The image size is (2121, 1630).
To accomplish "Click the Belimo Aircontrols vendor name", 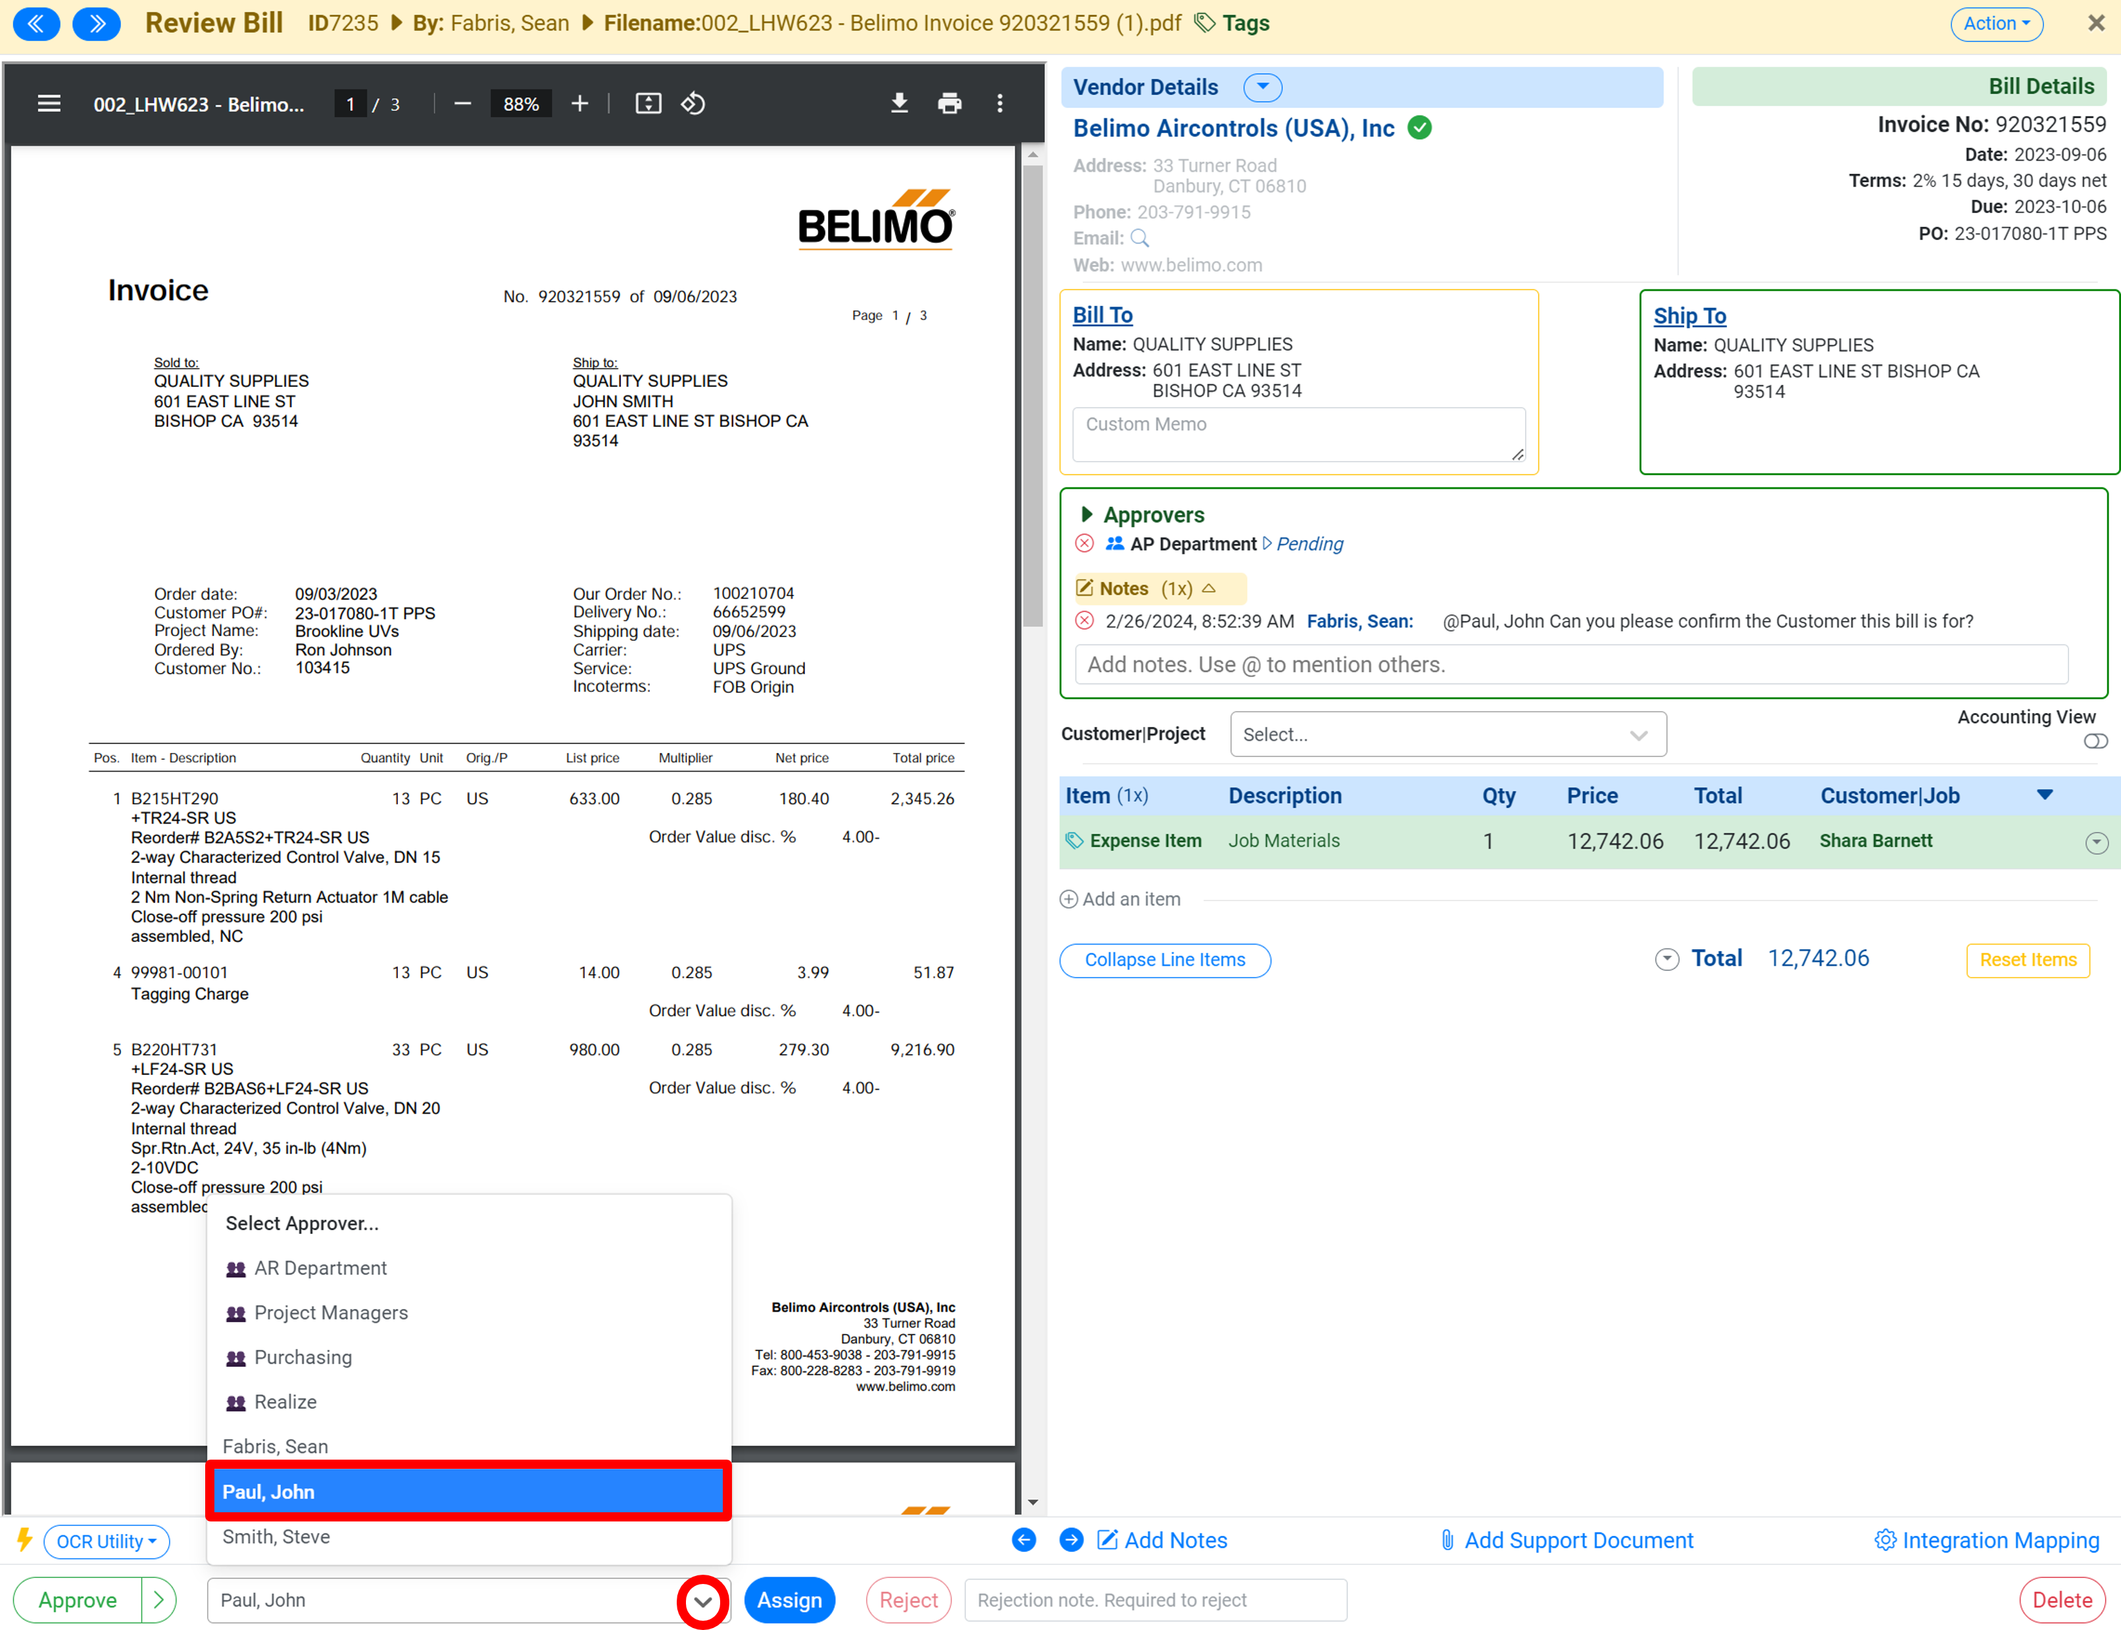I will point(1234,128).
